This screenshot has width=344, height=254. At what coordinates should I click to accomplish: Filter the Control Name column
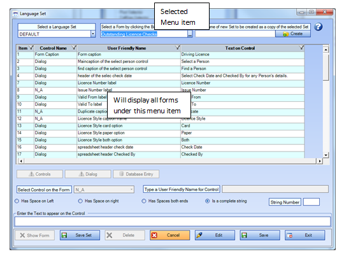pyautogui.click(x=74, y=48)
